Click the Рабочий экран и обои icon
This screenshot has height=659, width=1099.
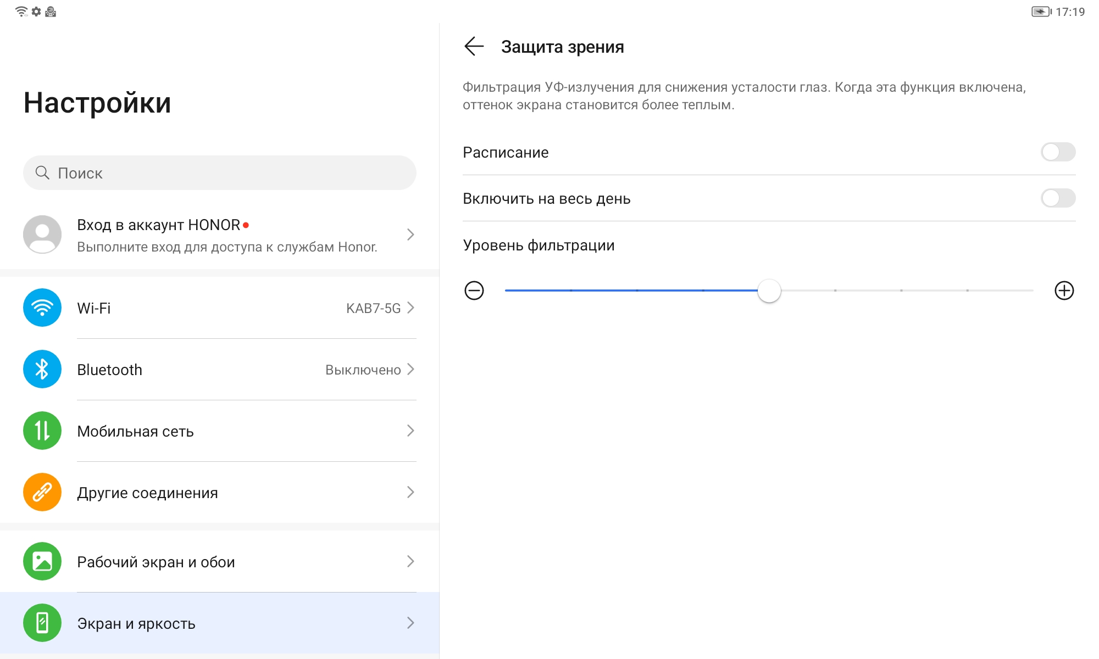pyautogui.click(x=42, y=561)
